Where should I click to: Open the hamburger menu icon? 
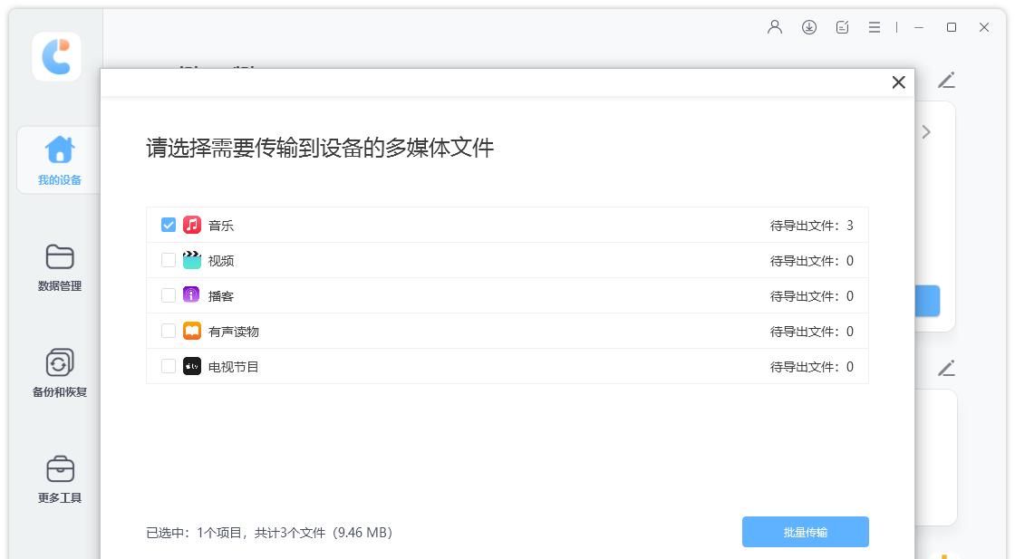click(875, 27)
